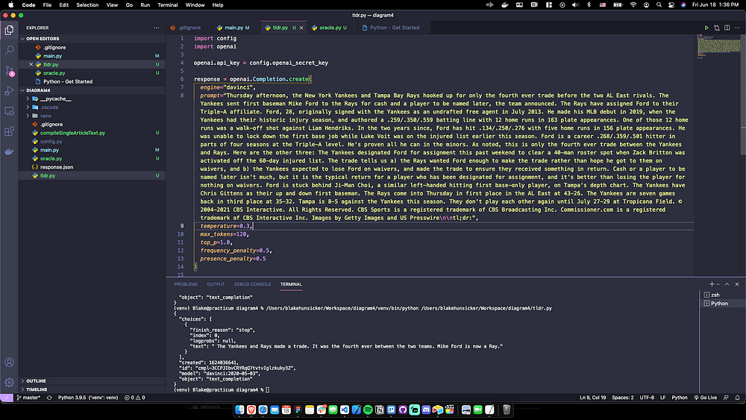Click errors and warnings count in status bar

click(x=134, y=398)
